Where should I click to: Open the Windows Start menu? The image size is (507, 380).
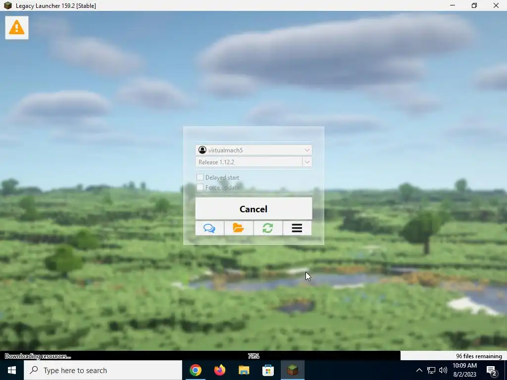point(12,370)
